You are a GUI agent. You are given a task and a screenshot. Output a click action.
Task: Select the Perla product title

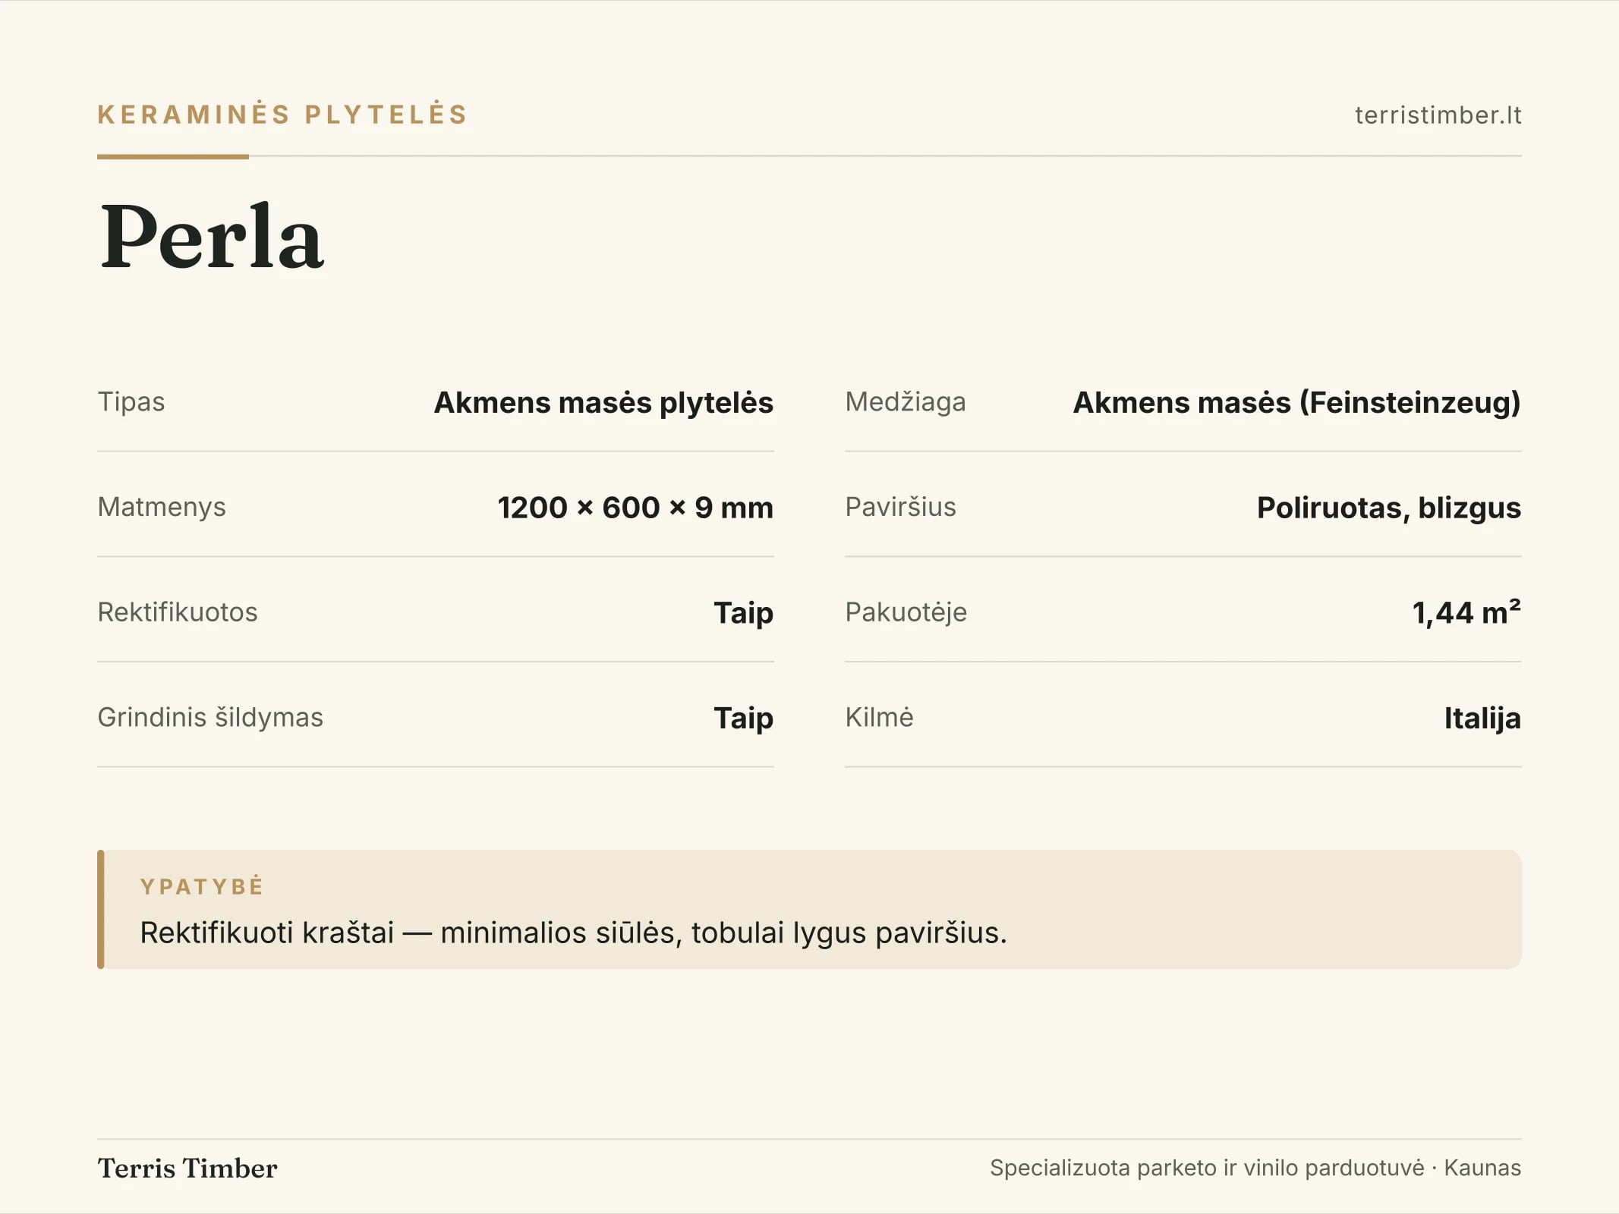pos(212,236)
